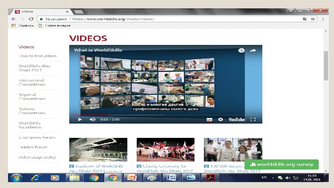Share the video with arrow icon
Image resolution: width=334 pixels, height=188 pixels.
point(253,50)
